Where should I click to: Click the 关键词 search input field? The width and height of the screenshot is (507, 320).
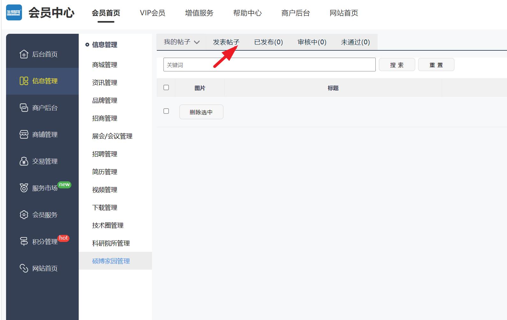pyautogui.click(x=269, y=65)
